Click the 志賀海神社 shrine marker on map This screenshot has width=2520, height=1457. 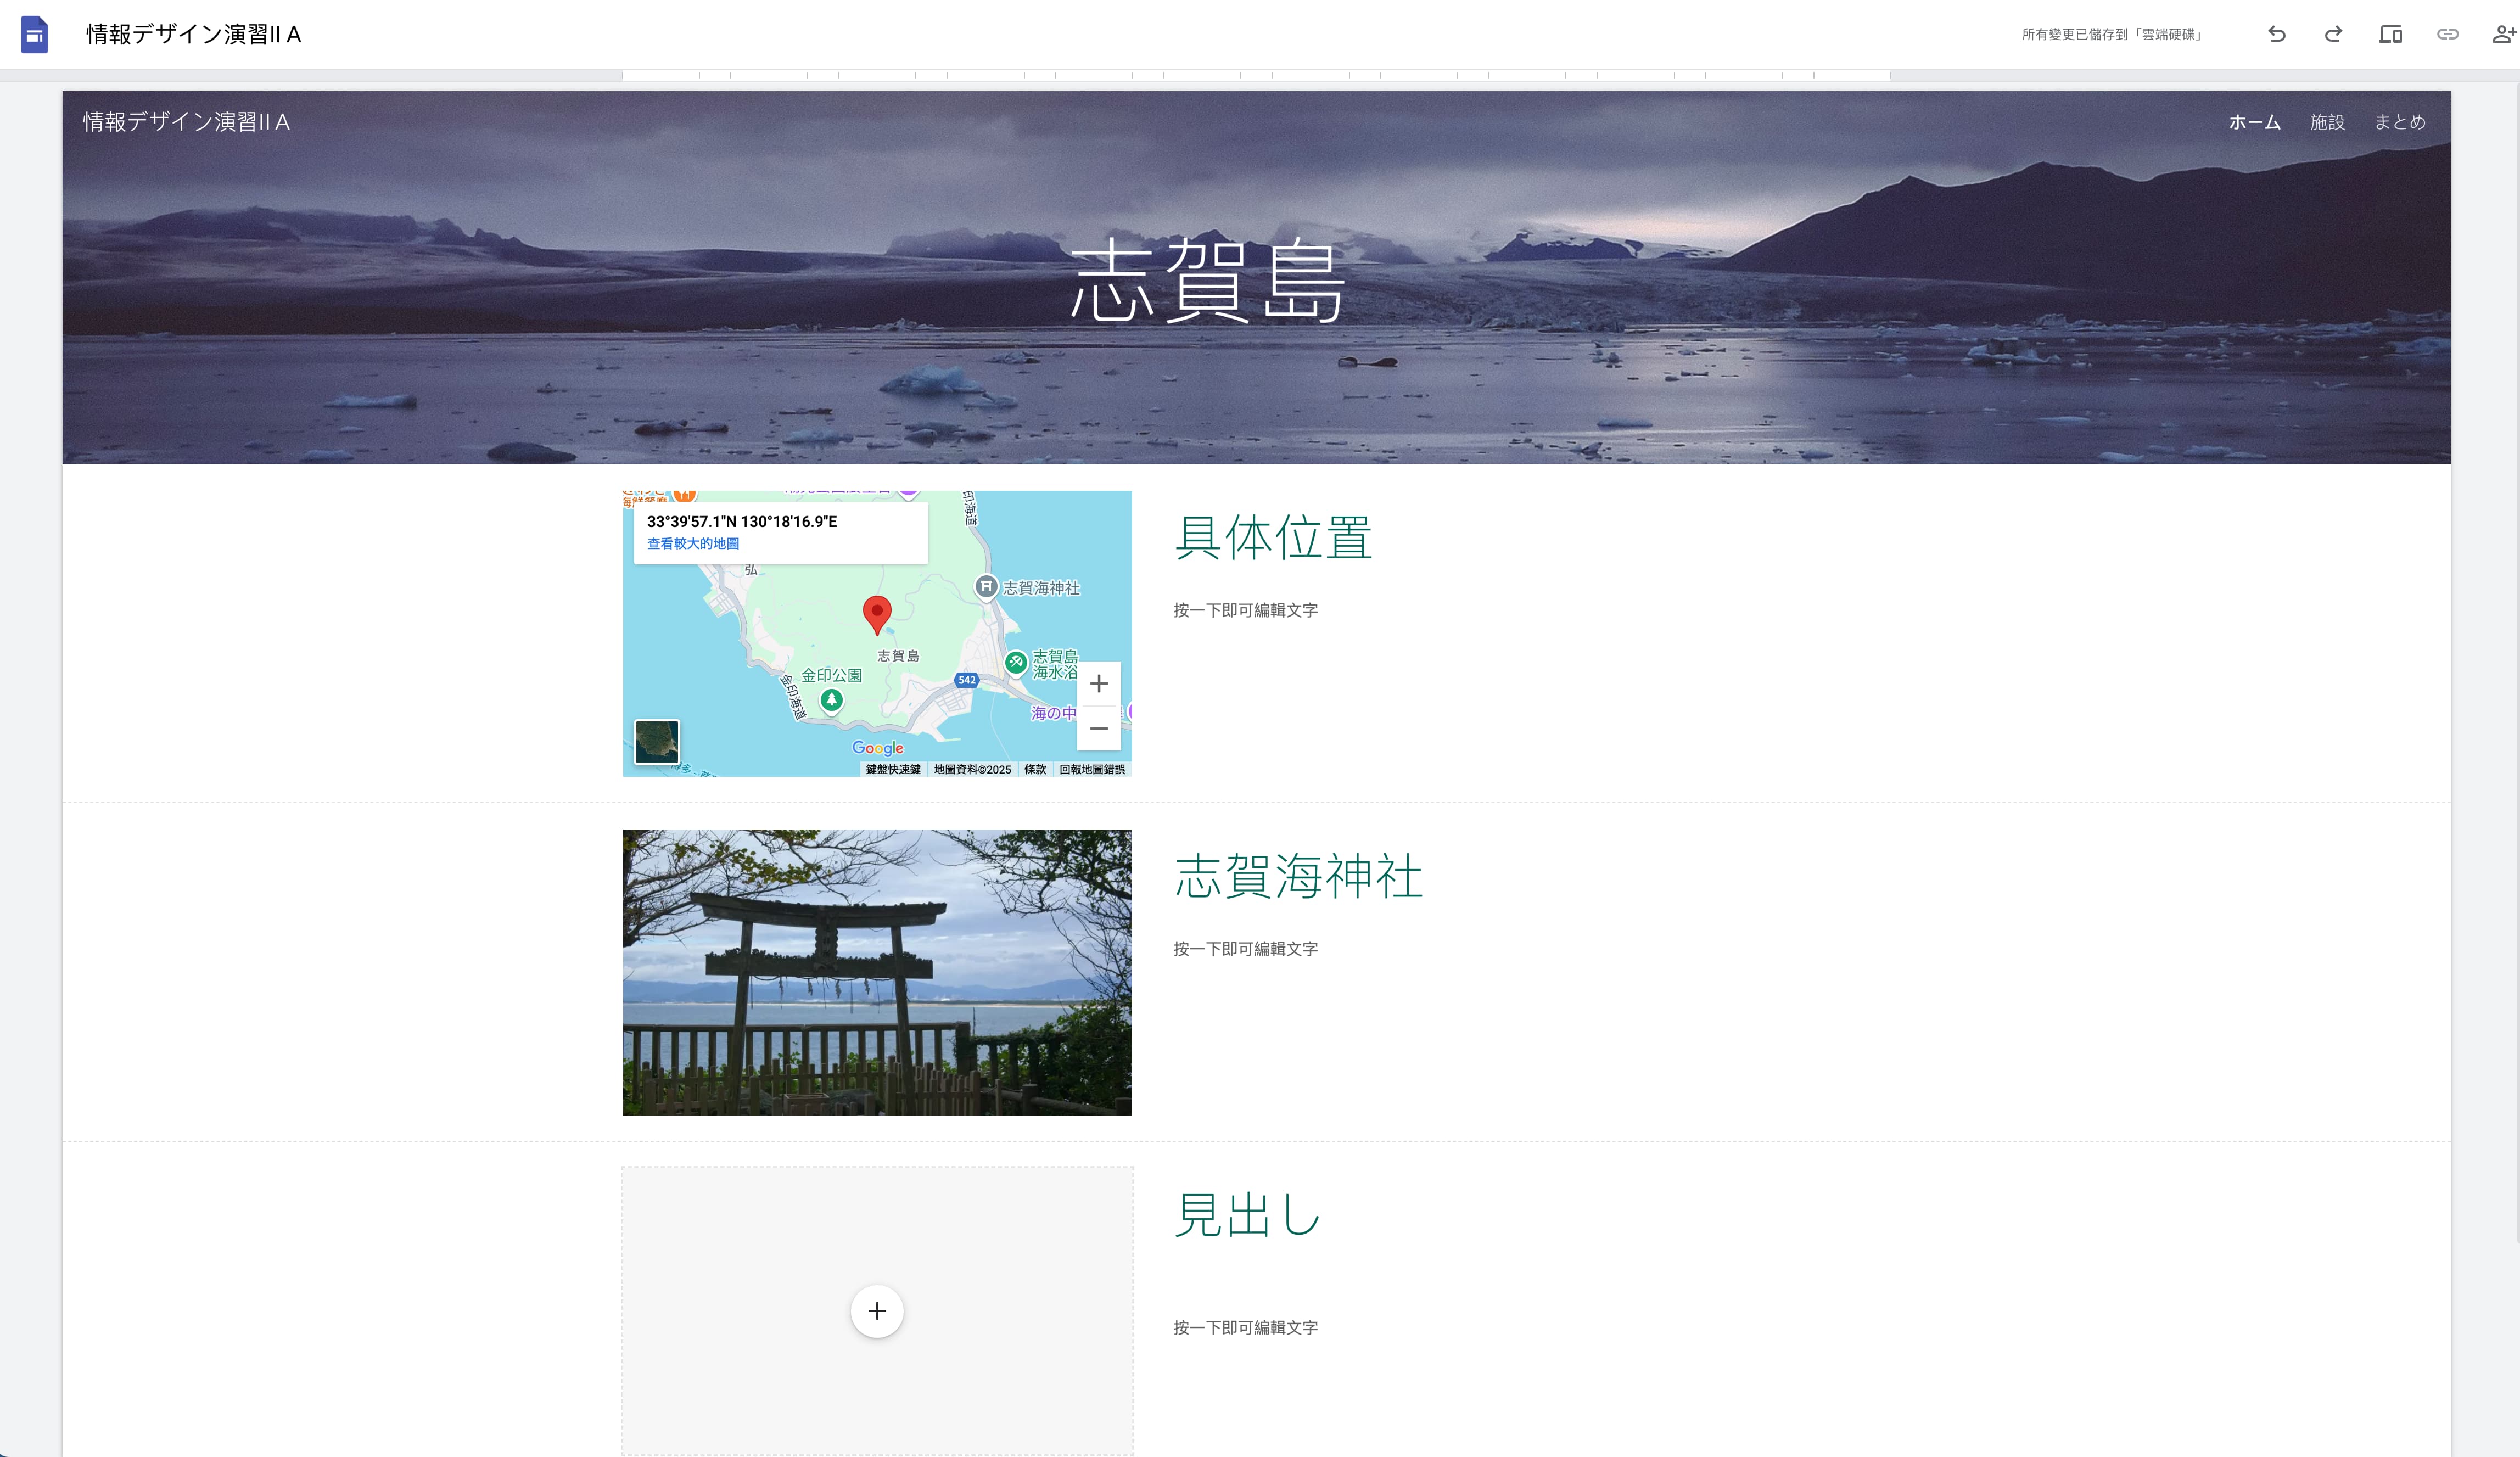coord(986,587)
